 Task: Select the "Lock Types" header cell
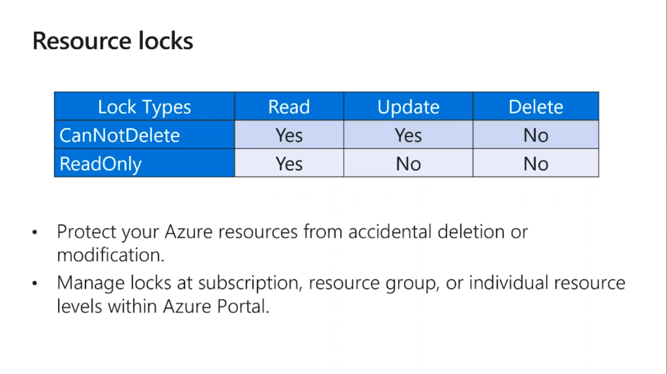145,107
